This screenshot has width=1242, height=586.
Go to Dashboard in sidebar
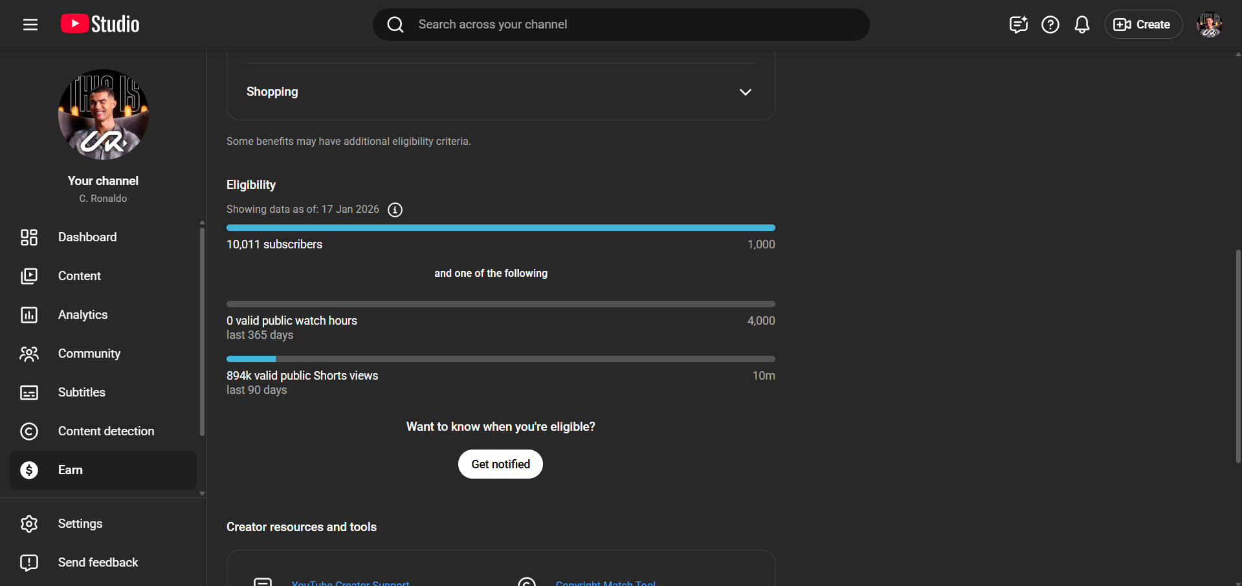point(87,237)
